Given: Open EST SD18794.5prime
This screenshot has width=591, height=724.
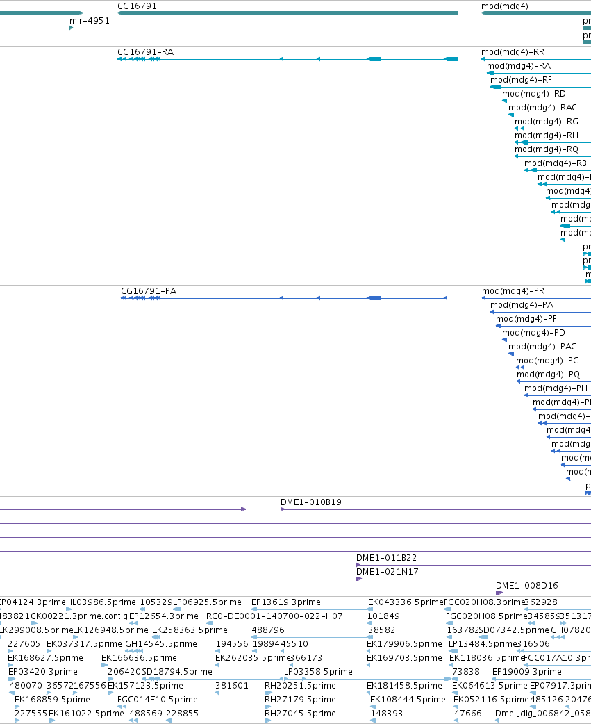Looking at the screenshot, I should pos(176,671).
